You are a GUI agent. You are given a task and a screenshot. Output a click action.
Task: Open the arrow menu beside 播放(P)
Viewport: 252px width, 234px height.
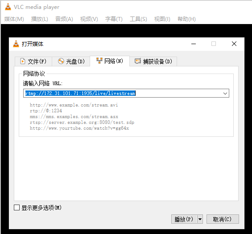[x=200, y=219]
